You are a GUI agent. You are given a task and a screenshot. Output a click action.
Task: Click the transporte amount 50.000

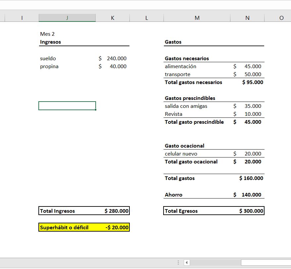click(247, 74)
